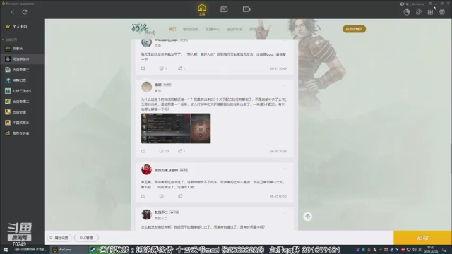
Task: Open the WeGame main menu icon
Action: 430,4
